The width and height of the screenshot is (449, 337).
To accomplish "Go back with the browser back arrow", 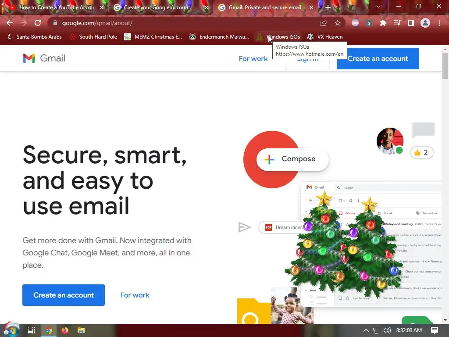I will coord(10,23).
